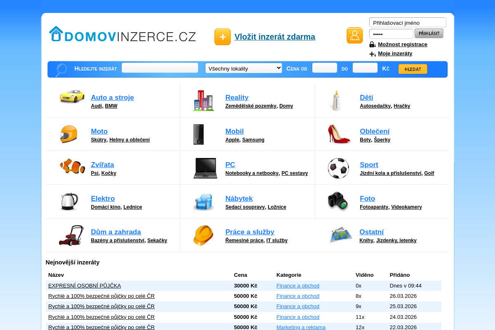This screenshot has height=330, width=495.
Task: Click inside the Přihlašovací jméno field
Action: coord(407,22)
